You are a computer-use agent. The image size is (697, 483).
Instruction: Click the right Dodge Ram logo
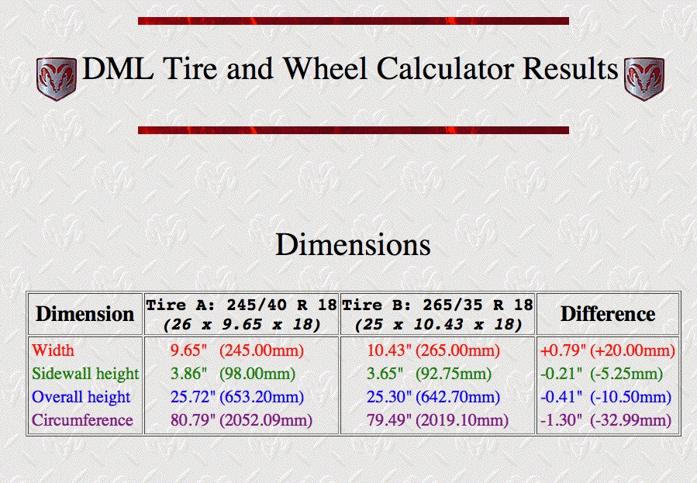pyautogui.click(x=644, y=78)
